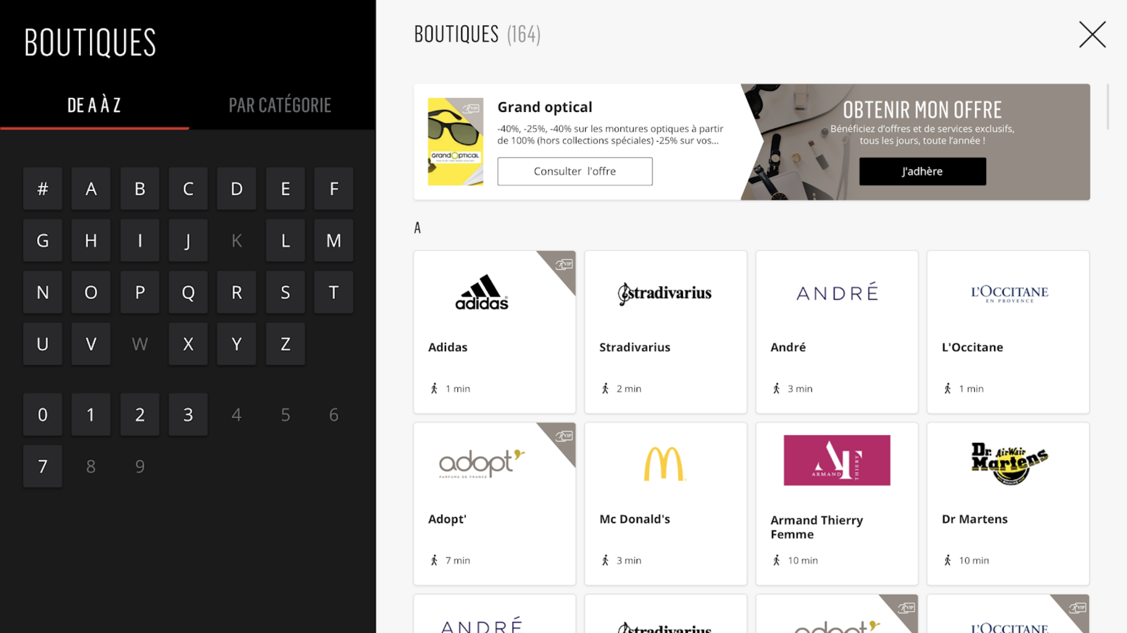The image size is (1127, 633).
Task: Select the De A à Z tab
Action: tap(94, 105)
